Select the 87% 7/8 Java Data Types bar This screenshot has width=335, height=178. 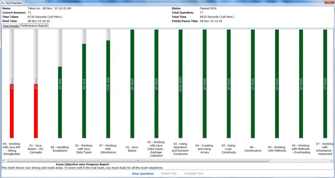pos(84,91)
